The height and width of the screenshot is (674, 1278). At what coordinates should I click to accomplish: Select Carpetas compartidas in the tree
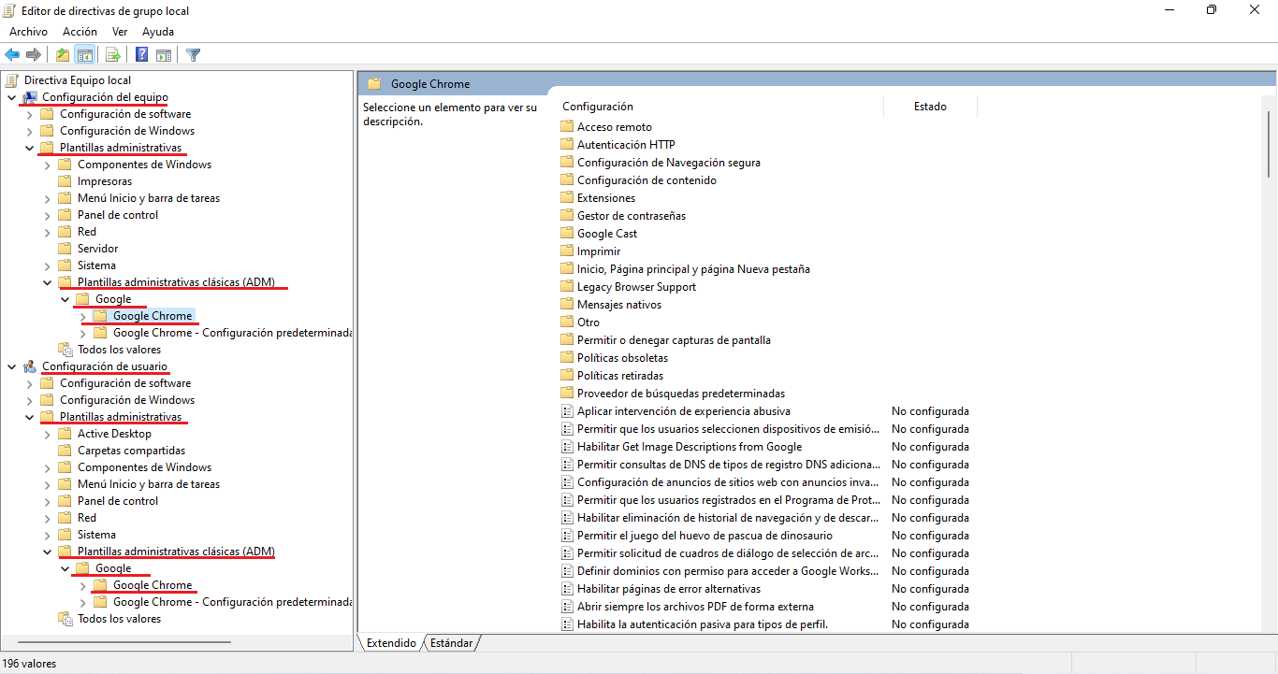[131, 450]
